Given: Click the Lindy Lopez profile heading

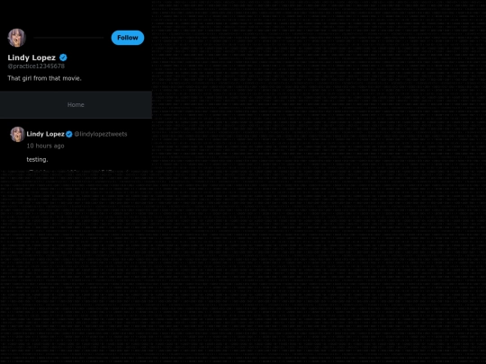Looking at the screenshot, I should 31,58.
